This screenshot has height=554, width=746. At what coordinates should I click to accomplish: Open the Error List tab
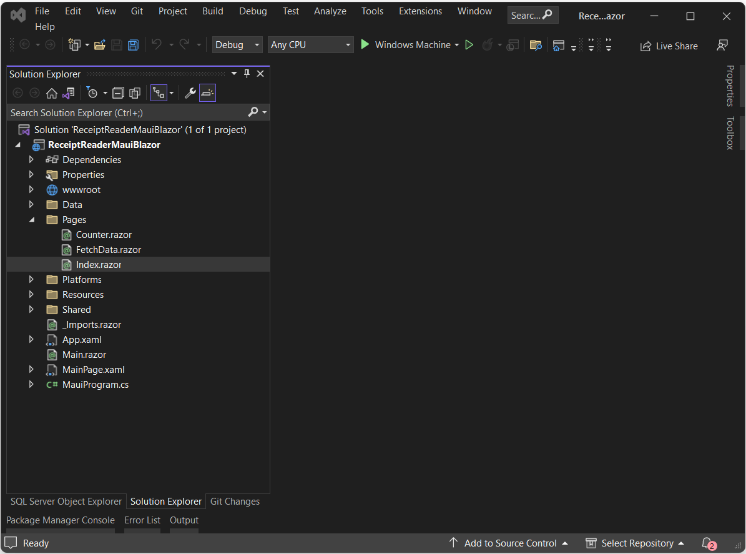pyautogui.click(x=142, y=520)
